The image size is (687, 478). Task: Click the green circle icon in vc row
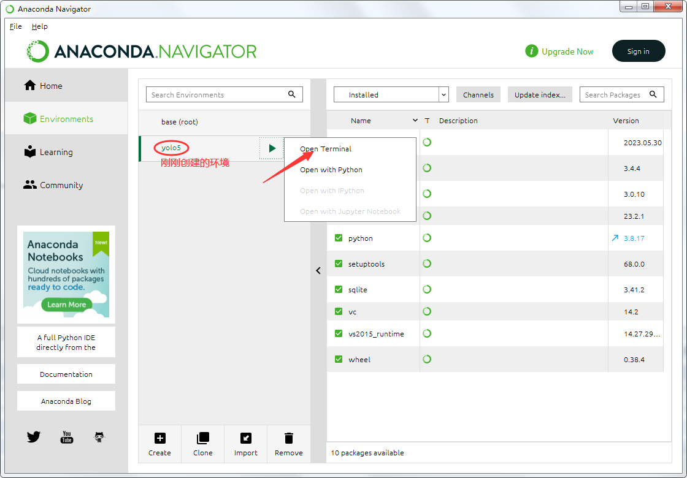(x=427, y=311)
